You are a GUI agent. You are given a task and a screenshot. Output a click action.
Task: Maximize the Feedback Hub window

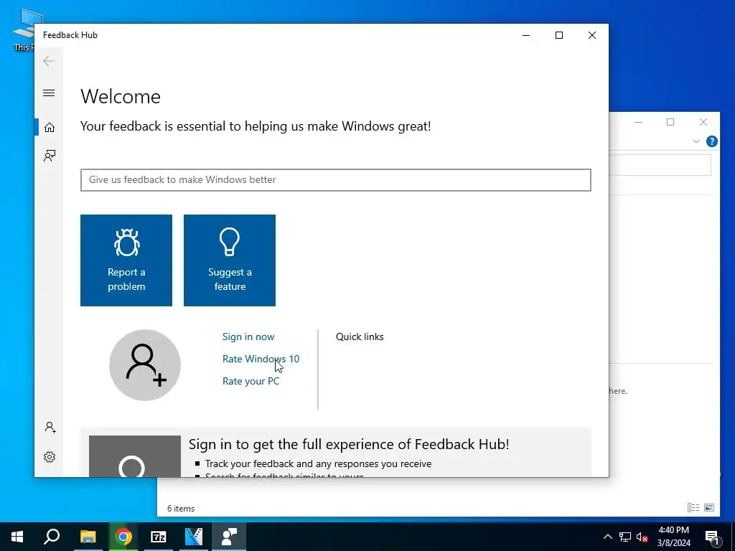[x=558, y=35]
